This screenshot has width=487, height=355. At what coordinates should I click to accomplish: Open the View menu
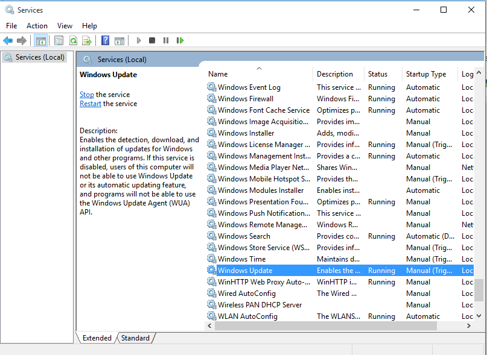(x=65, y=26)
